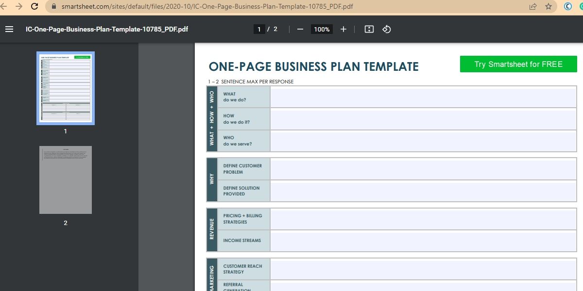Open page 2 thumbnail
This screenshot has width=583, height=291.
click(66, 180)
